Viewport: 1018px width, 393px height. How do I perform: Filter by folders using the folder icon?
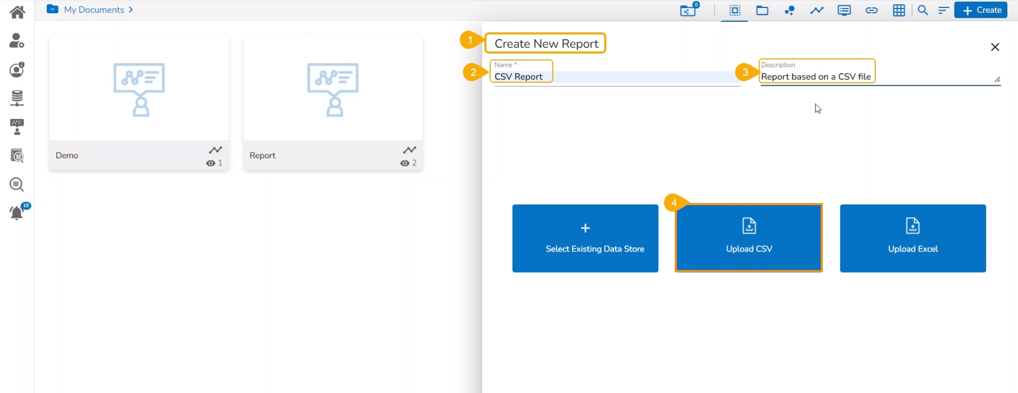(762, 10)
